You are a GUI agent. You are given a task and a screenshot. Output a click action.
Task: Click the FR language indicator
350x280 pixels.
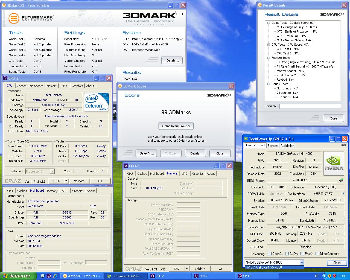click(x=317, y=276)
